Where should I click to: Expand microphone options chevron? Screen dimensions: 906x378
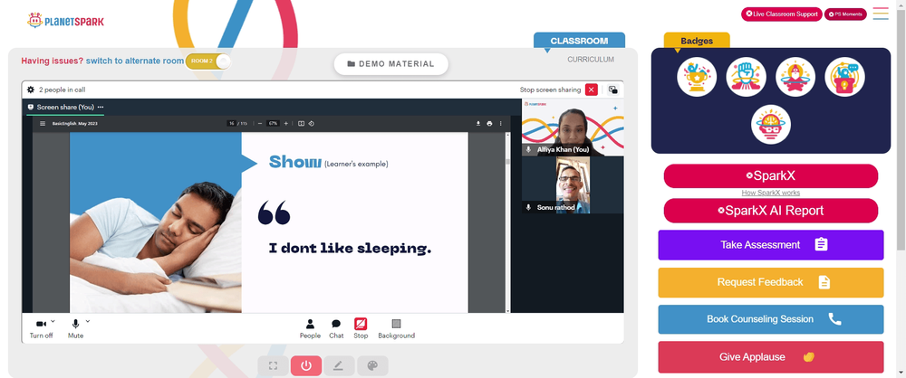pyautogui.click(x=88, y=321)
